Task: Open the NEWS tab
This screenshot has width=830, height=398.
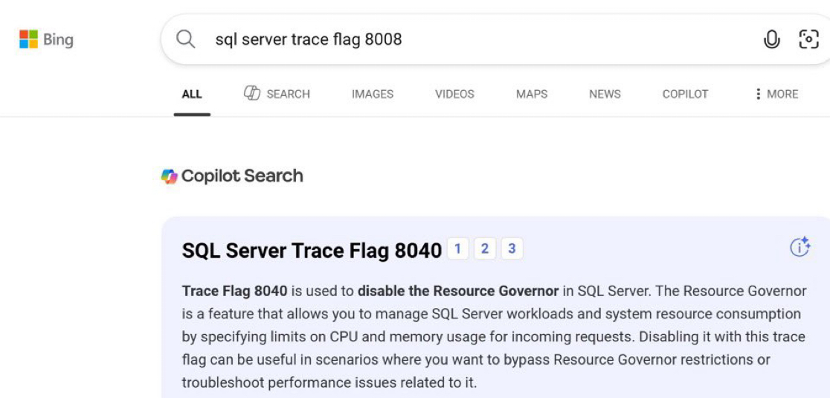Action: pos(605,94)
